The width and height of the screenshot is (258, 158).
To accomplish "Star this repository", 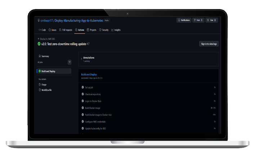I will point(212,20).
